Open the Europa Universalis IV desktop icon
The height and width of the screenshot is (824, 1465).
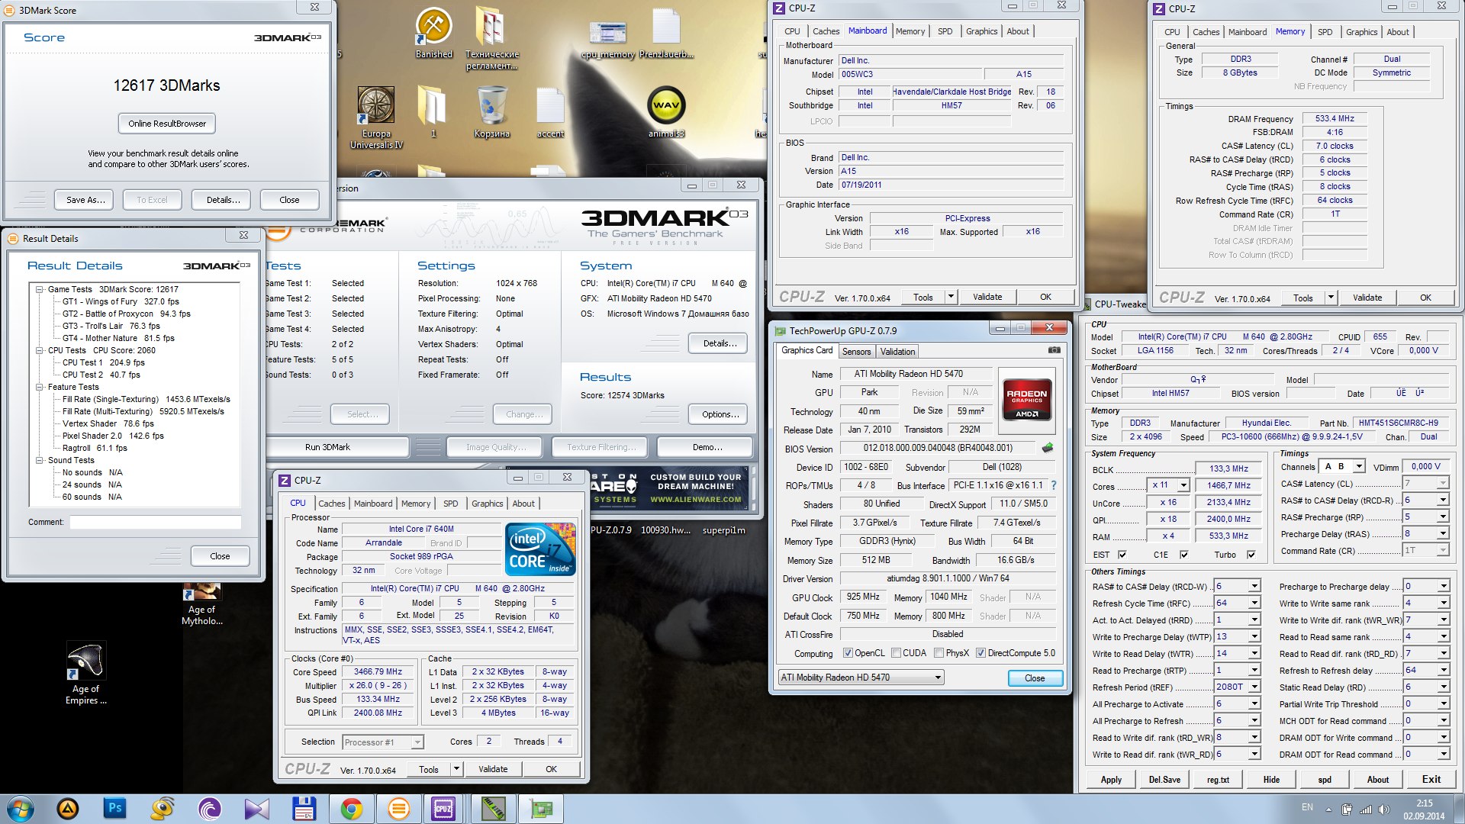click(x=376, y=117)
